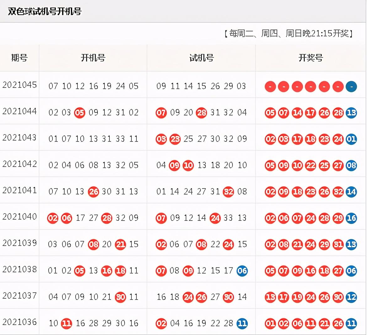The width and height of the screenshot is (367, 335).
Task: Click number 17 in 2021038 试机号
Action: (228, 270)
